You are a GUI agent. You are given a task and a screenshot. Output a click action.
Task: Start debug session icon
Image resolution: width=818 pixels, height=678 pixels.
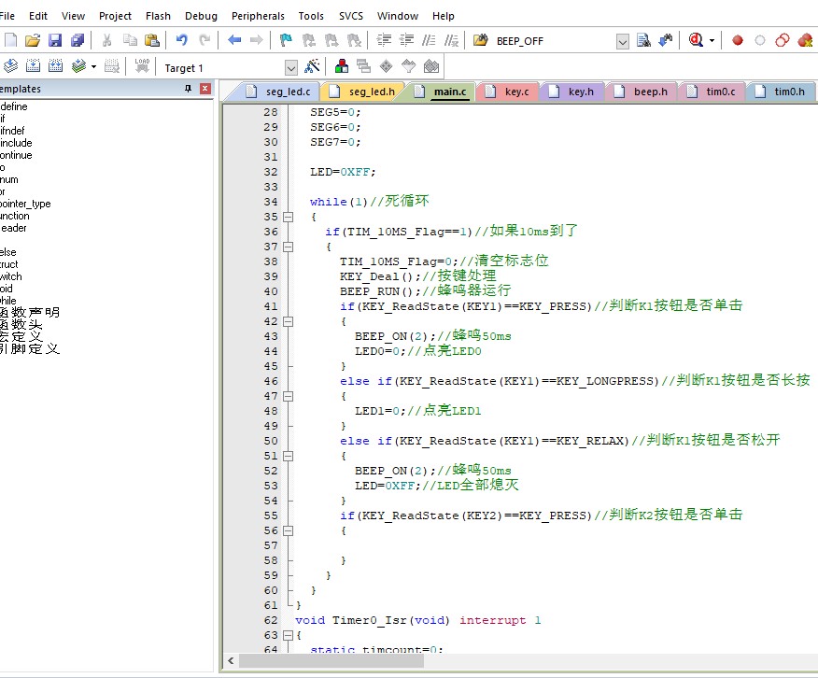pyautogui.click(x=696, y=40)
